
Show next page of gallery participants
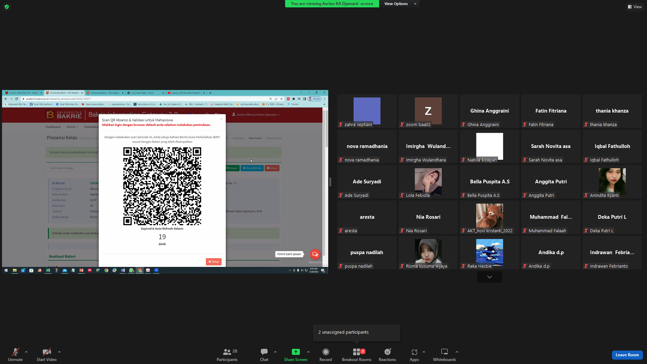(x=490, y=277)
